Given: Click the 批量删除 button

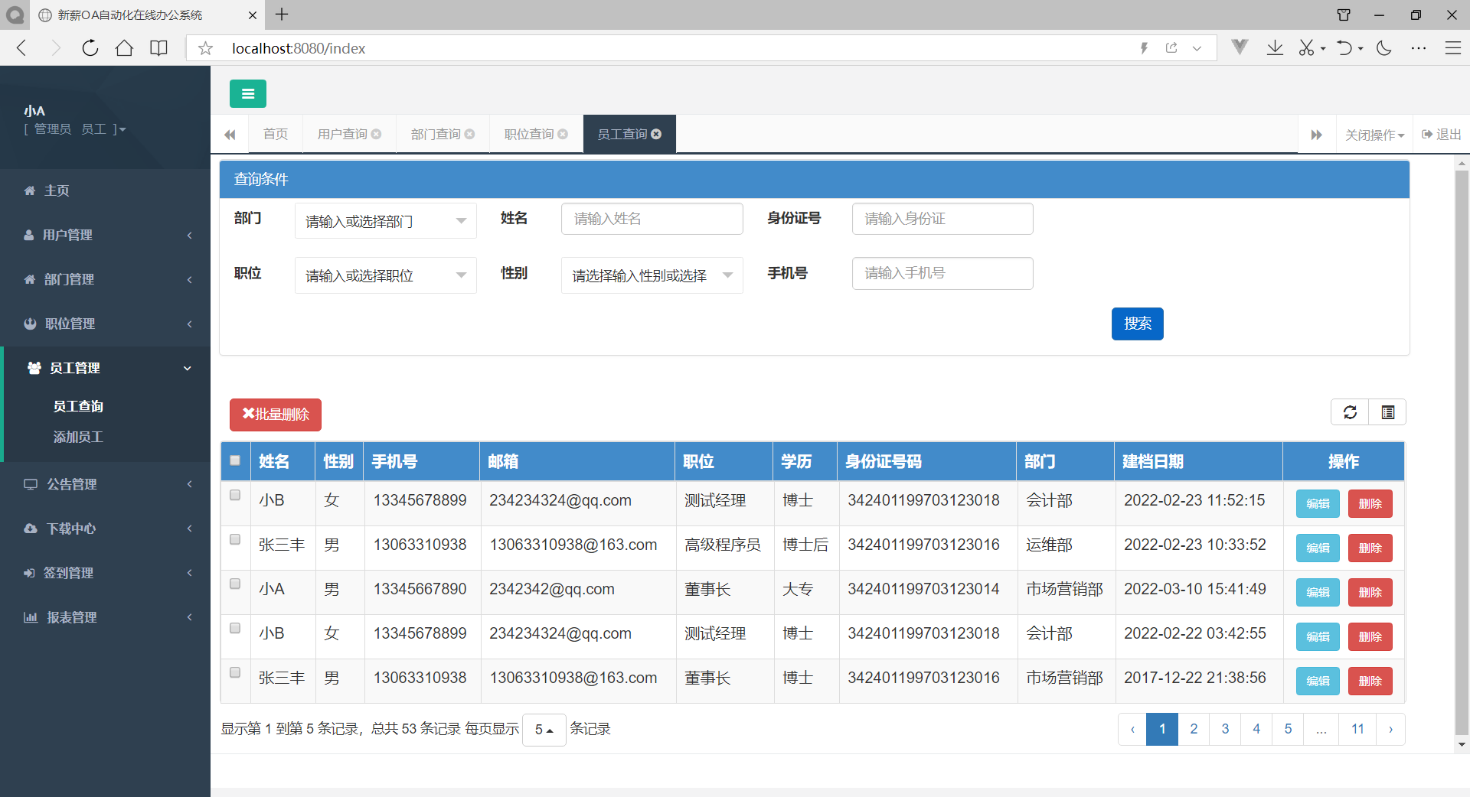Looking at the screenshot, I should pyautogui.click(x=276, y=415).
